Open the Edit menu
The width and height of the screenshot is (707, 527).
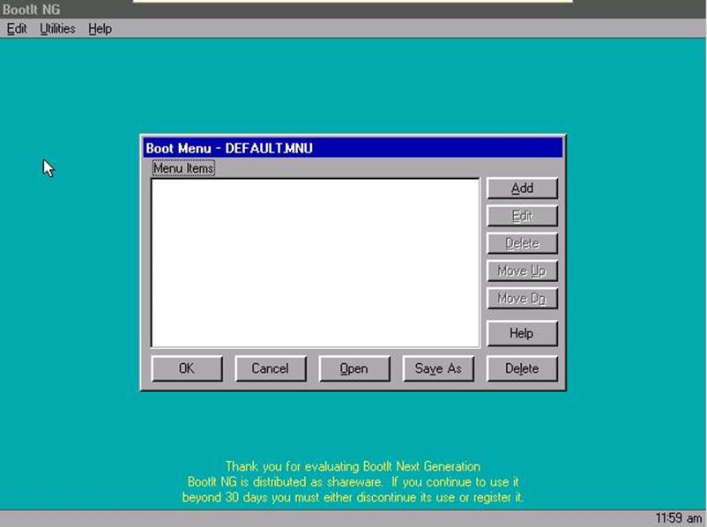tap(17, 29)
